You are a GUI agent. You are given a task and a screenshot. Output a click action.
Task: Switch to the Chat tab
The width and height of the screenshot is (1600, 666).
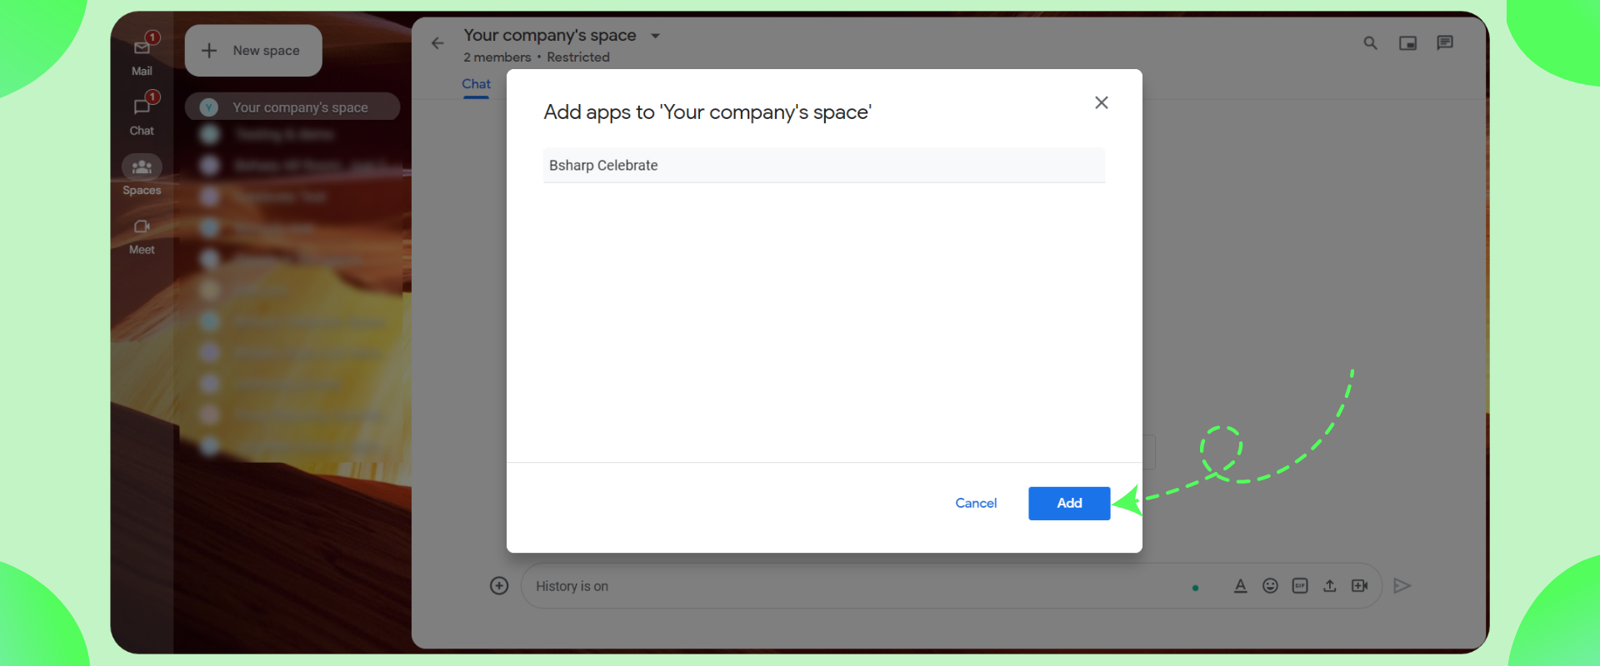pyautogui.click(x=476, y=84)
